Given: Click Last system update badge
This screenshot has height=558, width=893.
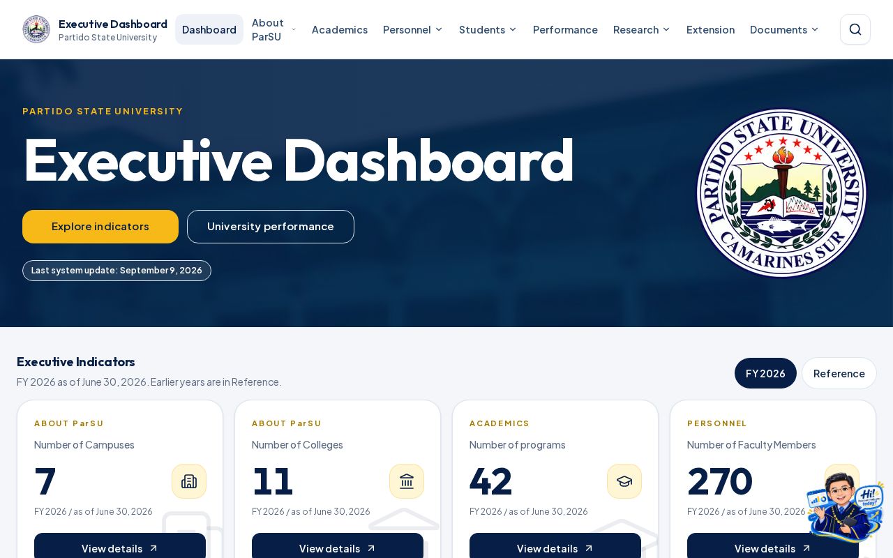Looking at the screenshot, I should coord(117,271).
